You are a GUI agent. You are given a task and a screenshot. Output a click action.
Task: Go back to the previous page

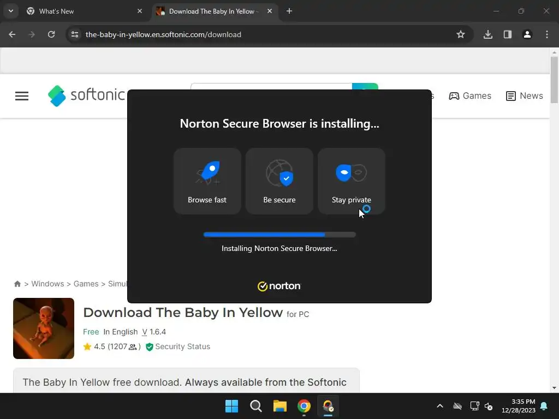click(x=12, y=34)
